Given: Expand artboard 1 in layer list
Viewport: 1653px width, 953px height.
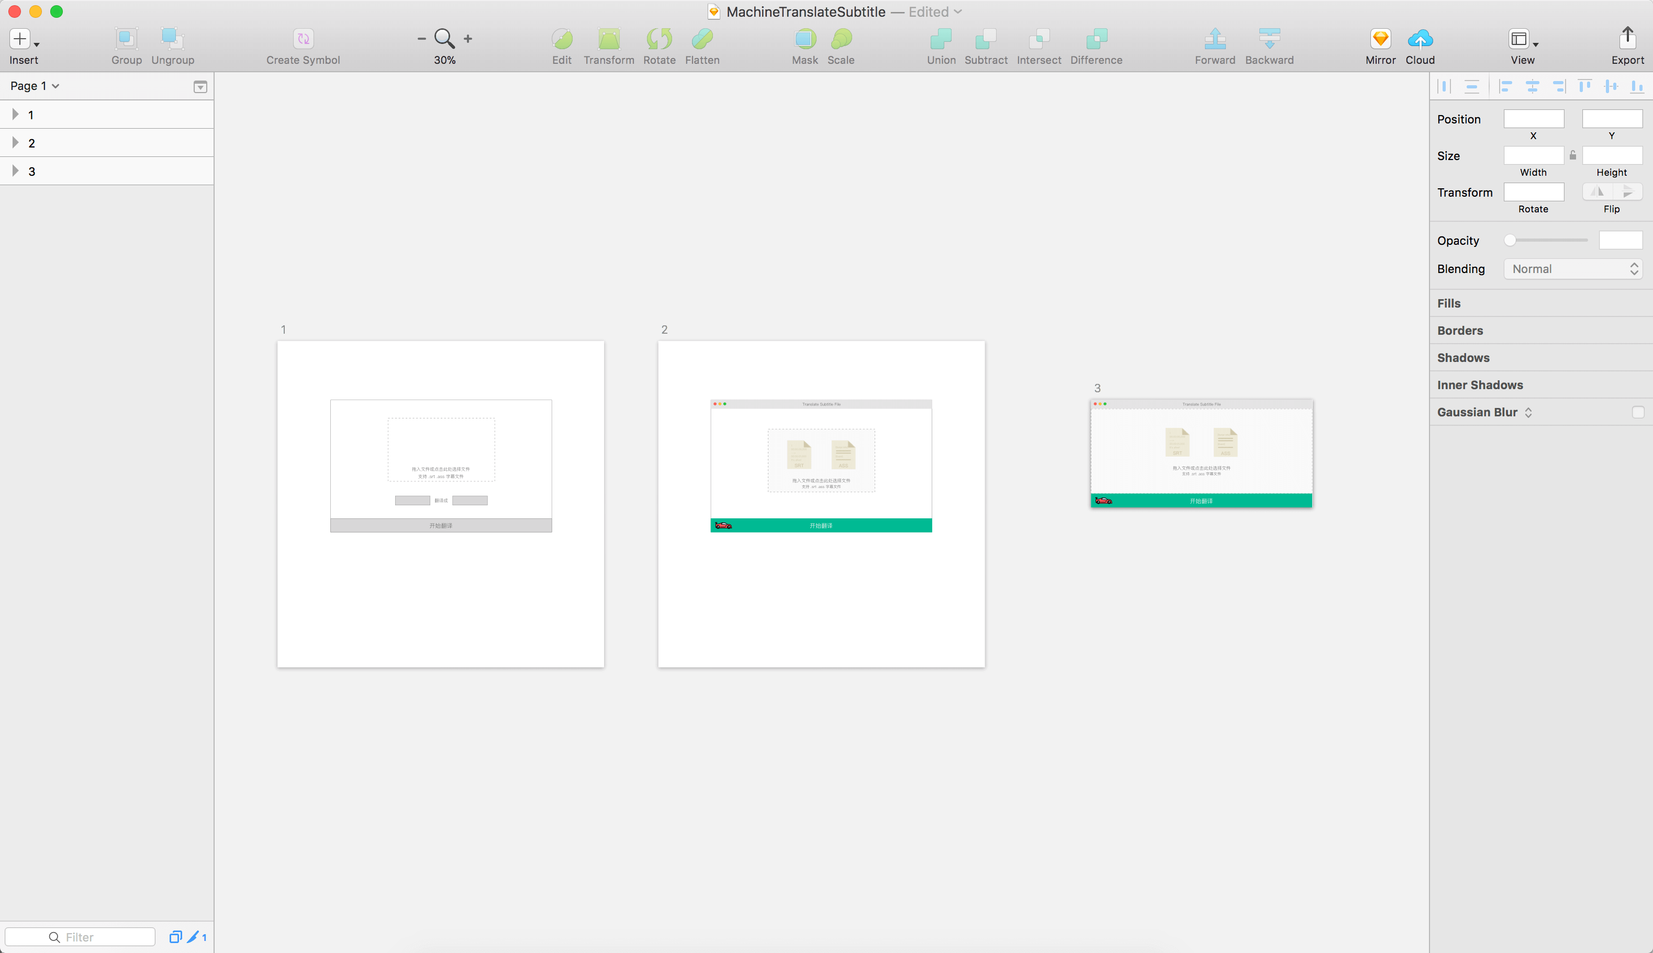Looking at the screenshot, I should [x=15, y=115].
